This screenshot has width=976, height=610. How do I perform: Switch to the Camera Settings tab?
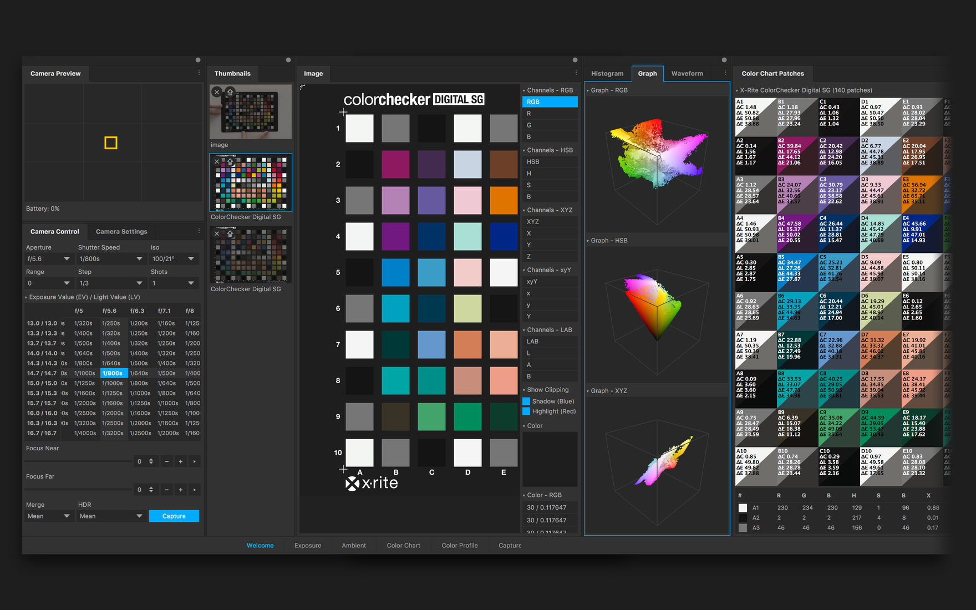(121, 232)
